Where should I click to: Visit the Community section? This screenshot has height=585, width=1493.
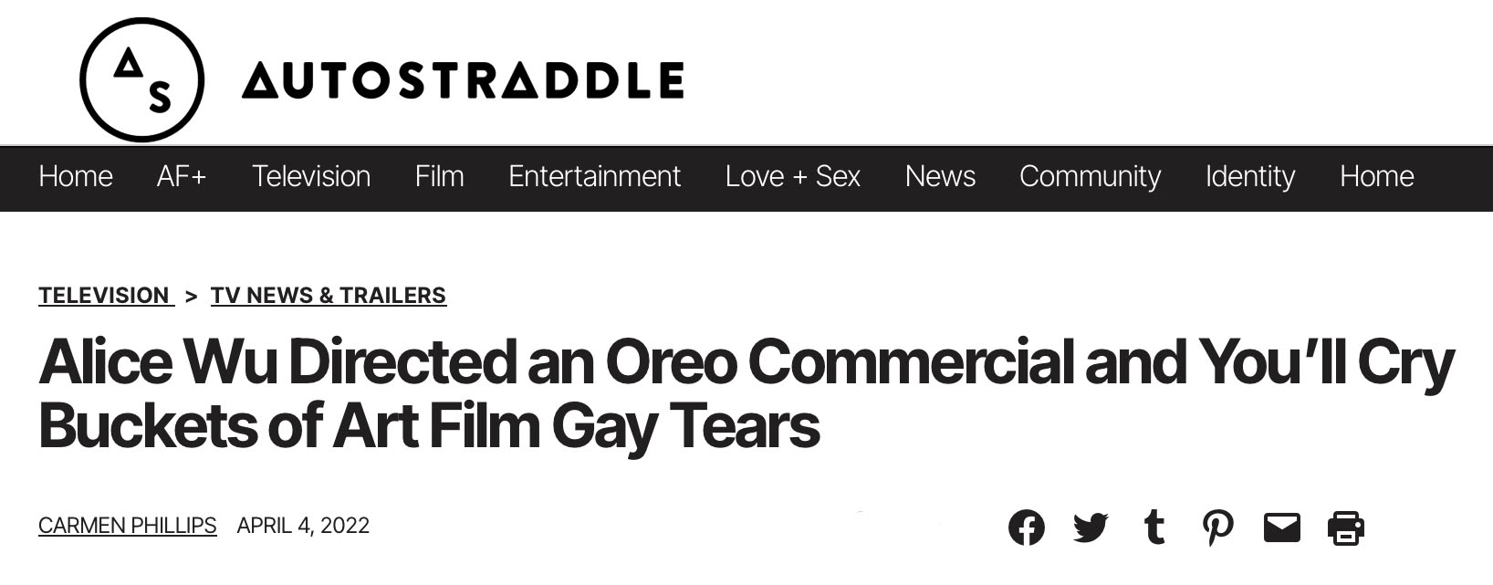pyautogui.click(x=1090, y=176)
